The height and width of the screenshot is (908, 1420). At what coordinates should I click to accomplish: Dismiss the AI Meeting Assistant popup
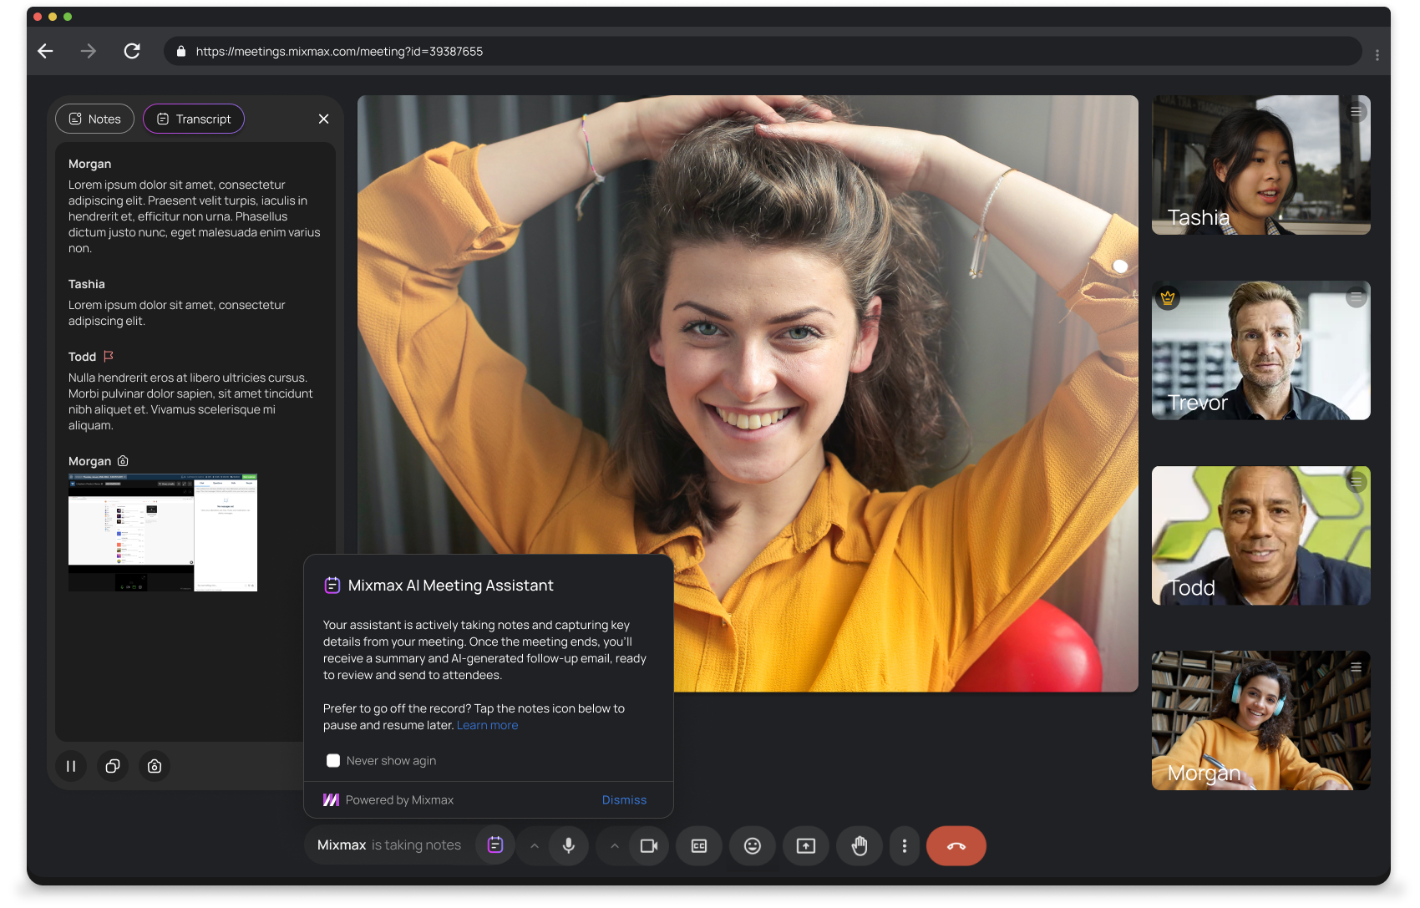point(624,800)
